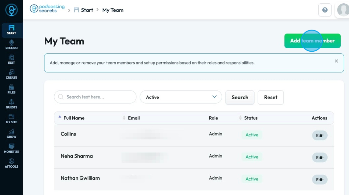Screen dimensions: 349x195
Task: Open the Guests section
Action: pyautogui.click(x=12, y=104)
